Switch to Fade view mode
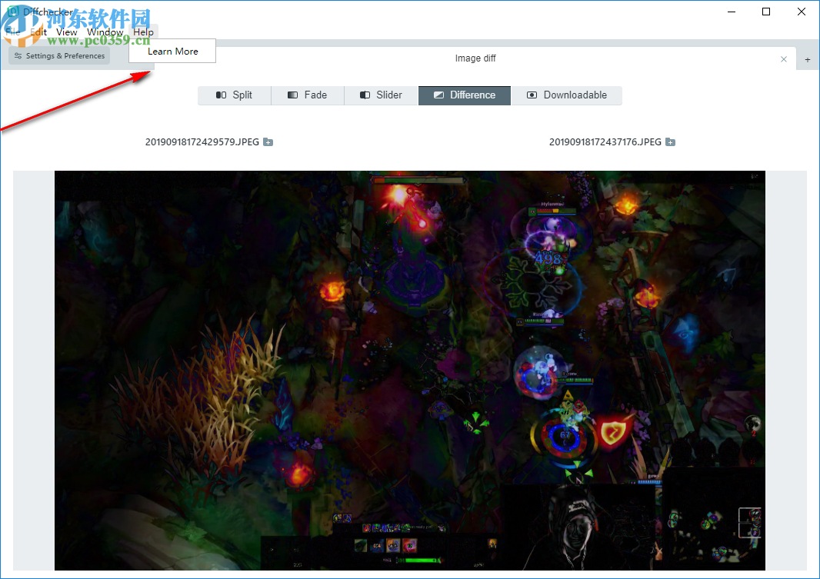This screenshot has width=820, height=579. (308, 95)
